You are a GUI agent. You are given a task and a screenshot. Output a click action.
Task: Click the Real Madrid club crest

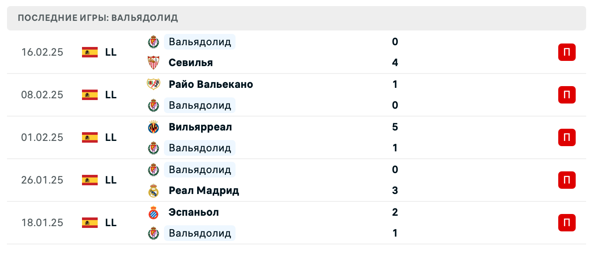click(154, 190)
